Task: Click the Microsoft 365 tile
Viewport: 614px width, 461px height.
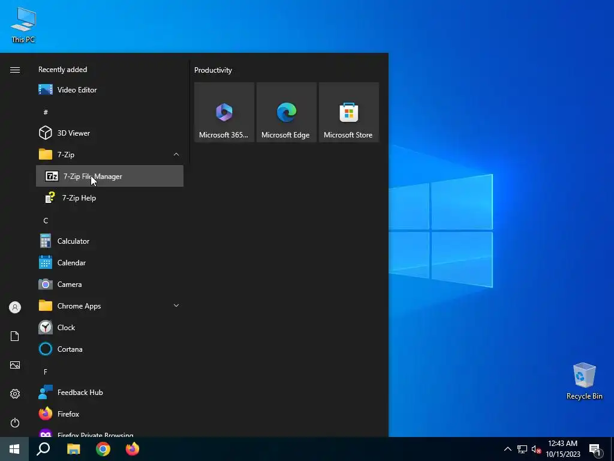Action: [224, 112]
